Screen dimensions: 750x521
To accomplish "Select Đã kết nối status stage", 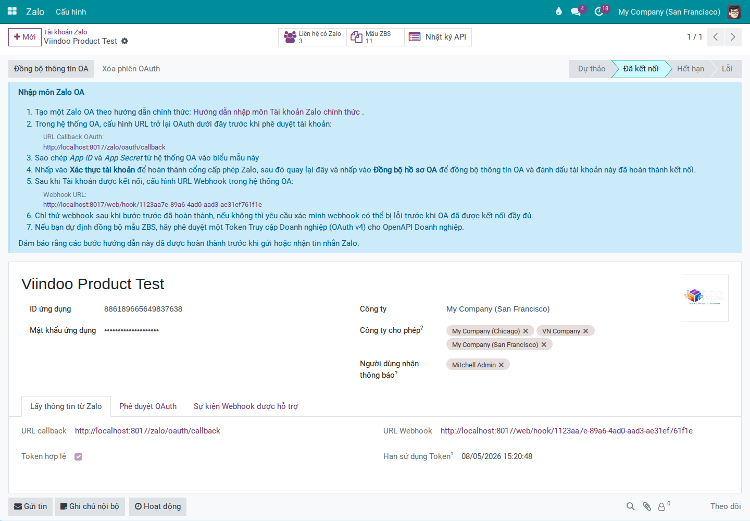I will pos(641,69).
